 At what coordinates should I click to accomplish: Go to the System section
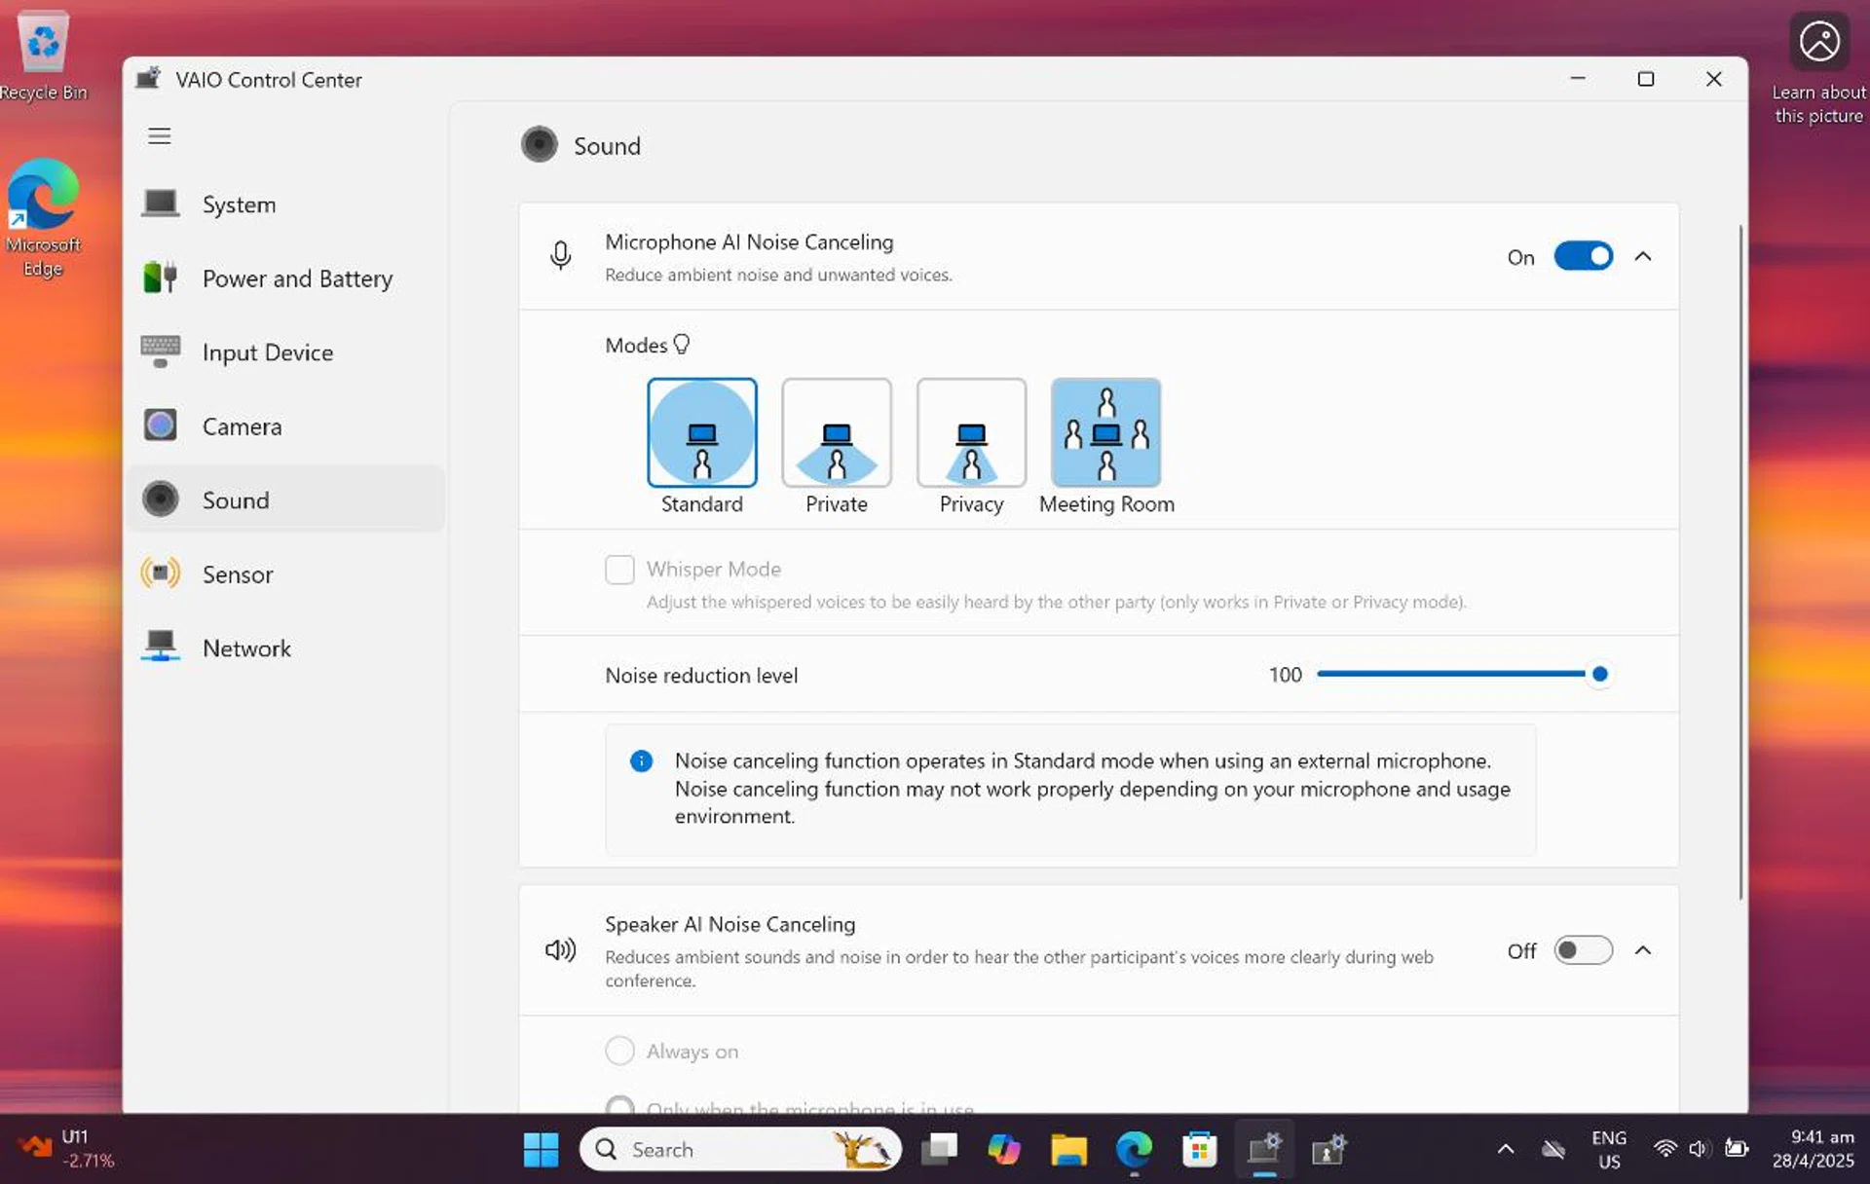(x=160, y=204)
